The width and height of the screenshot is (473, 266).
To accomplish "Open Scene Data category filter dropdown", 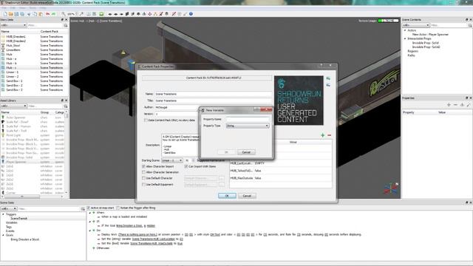I will 8,208.
